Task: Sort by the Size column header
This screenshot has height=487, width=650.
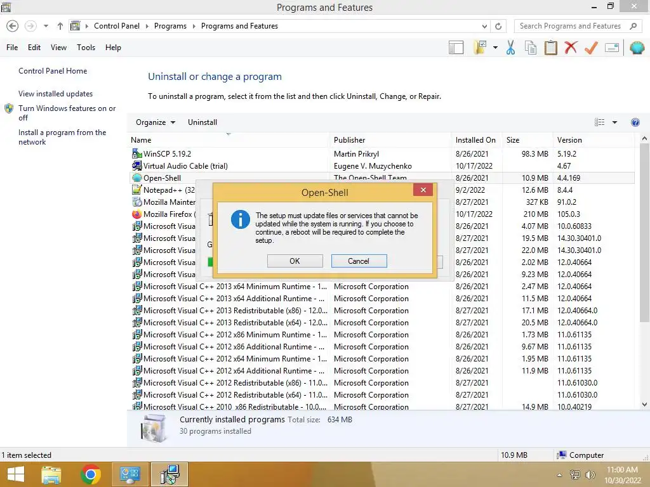Action: point(527,140)
